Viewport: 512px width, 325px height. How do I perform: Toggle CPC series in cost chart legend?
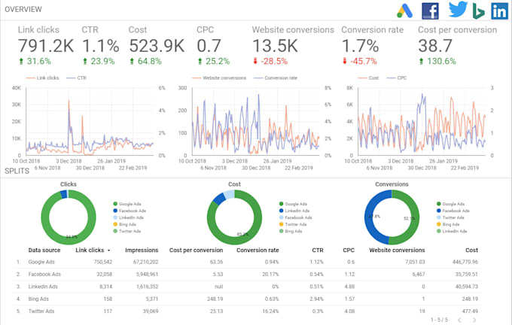pos(397,78)
